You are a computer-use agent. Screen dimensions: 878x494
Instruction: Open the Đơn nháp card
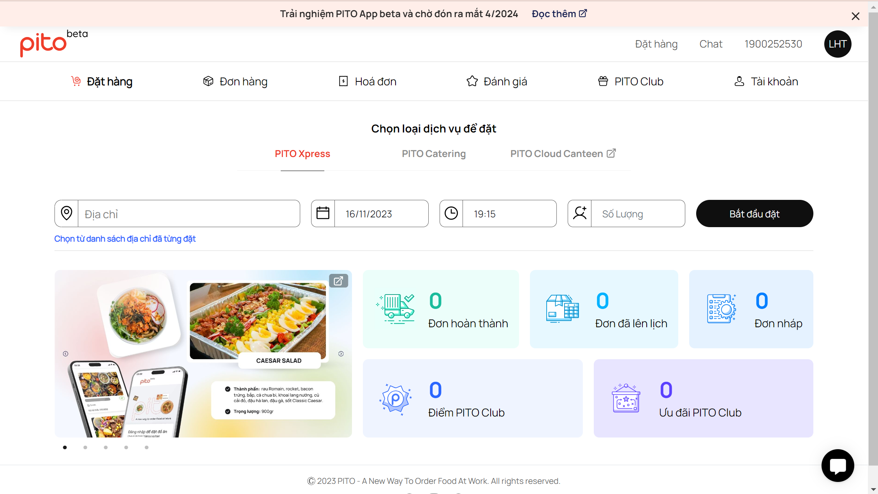[x=751, y=309]
